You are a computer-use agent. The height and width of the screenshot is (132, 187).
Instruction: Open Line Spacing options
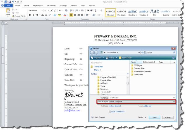88,15
